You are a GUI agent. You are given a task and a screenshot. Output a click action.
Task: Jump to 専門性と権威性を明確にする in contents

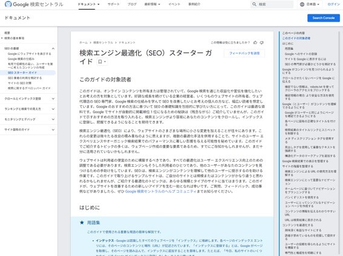(x=303, y=253)
